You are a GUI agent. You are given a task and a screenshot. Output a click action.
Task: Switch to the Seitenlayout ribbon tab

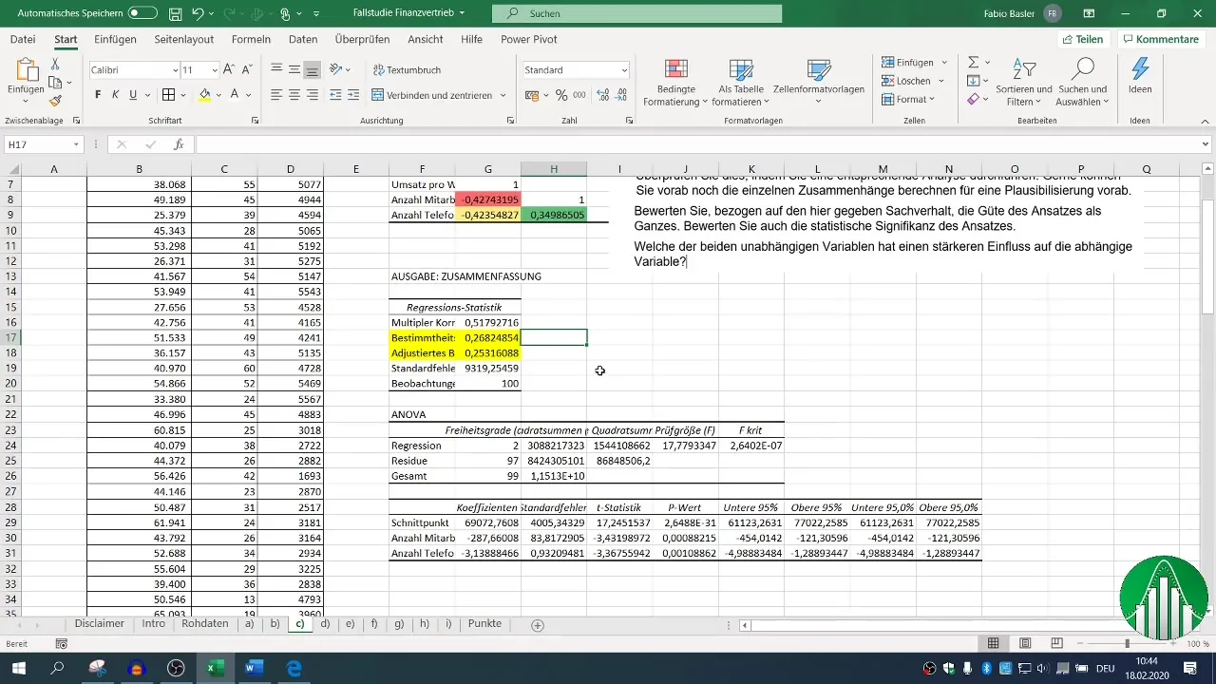[x=184, y=39]
